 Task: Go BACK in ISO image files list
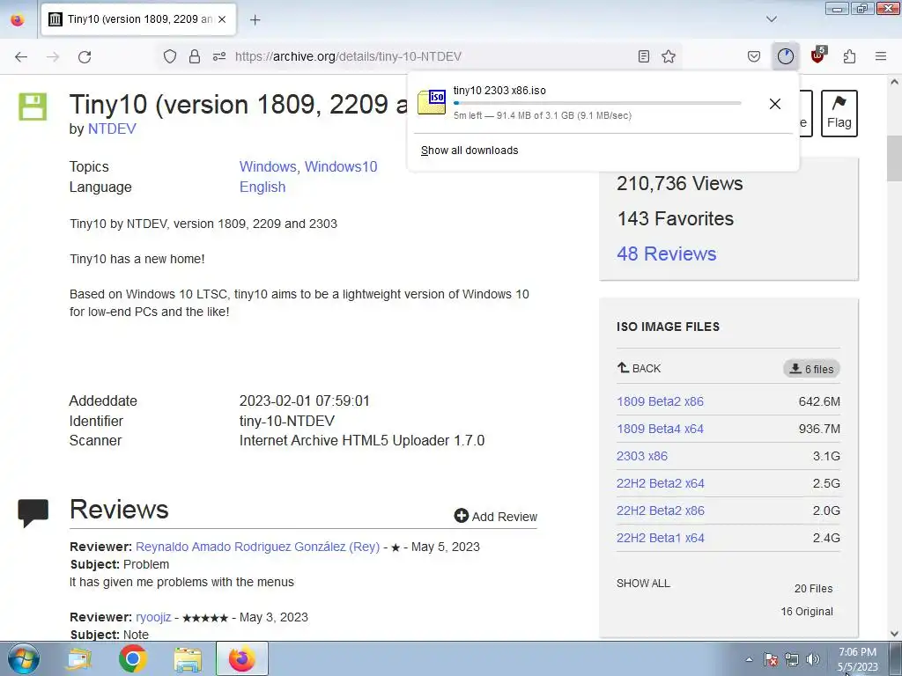pos(639,368)
